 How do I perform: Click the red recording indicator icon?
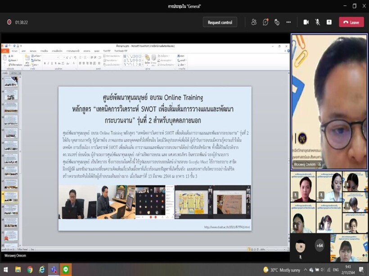pos(9,22)
